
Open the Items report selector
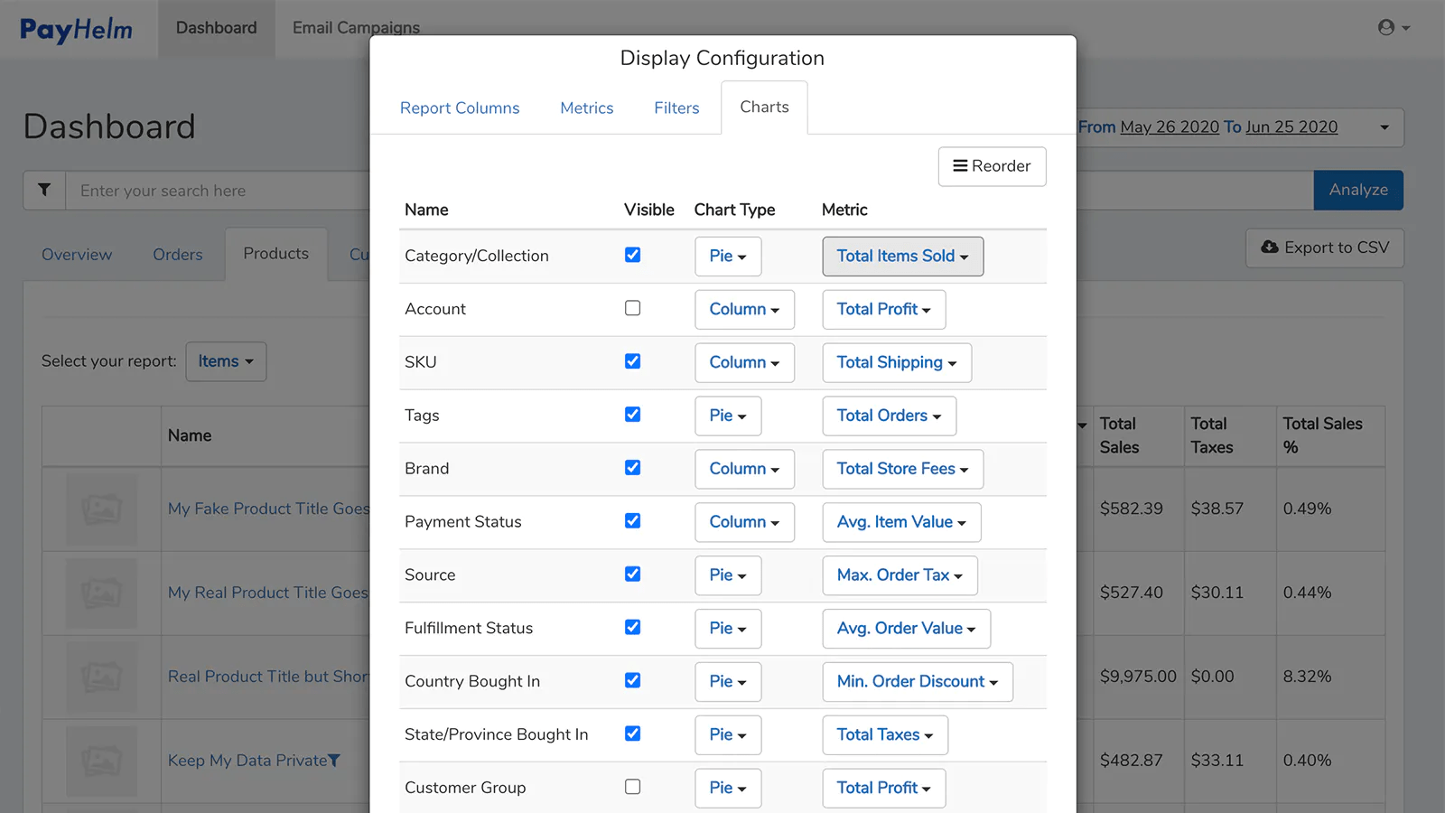[x=226, y=361]
